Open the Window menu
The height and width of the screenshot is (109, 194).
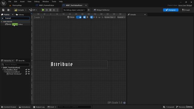[x=45, y=2]
